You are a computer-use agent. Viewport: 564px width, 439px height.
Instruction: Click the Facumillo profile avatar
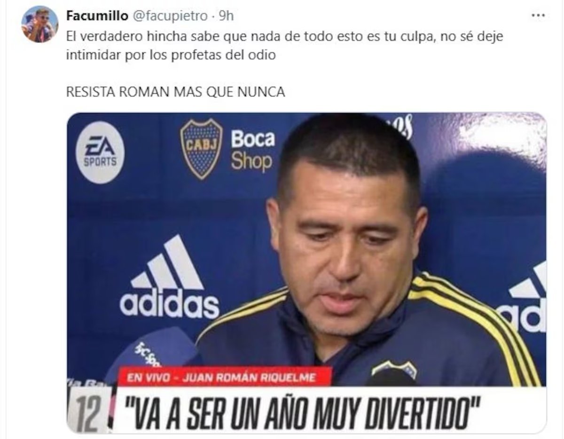40,24
